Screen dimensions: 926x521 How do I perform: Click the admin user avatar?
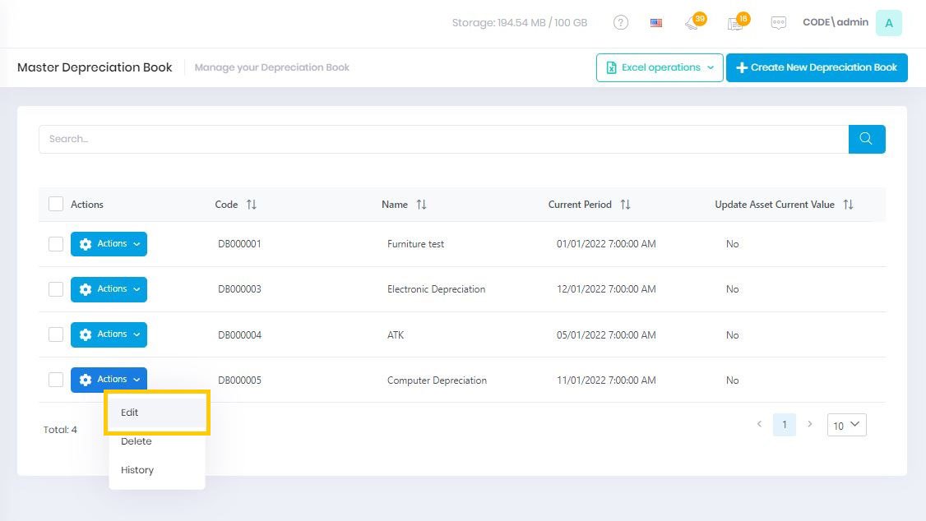tap(888, 23)
